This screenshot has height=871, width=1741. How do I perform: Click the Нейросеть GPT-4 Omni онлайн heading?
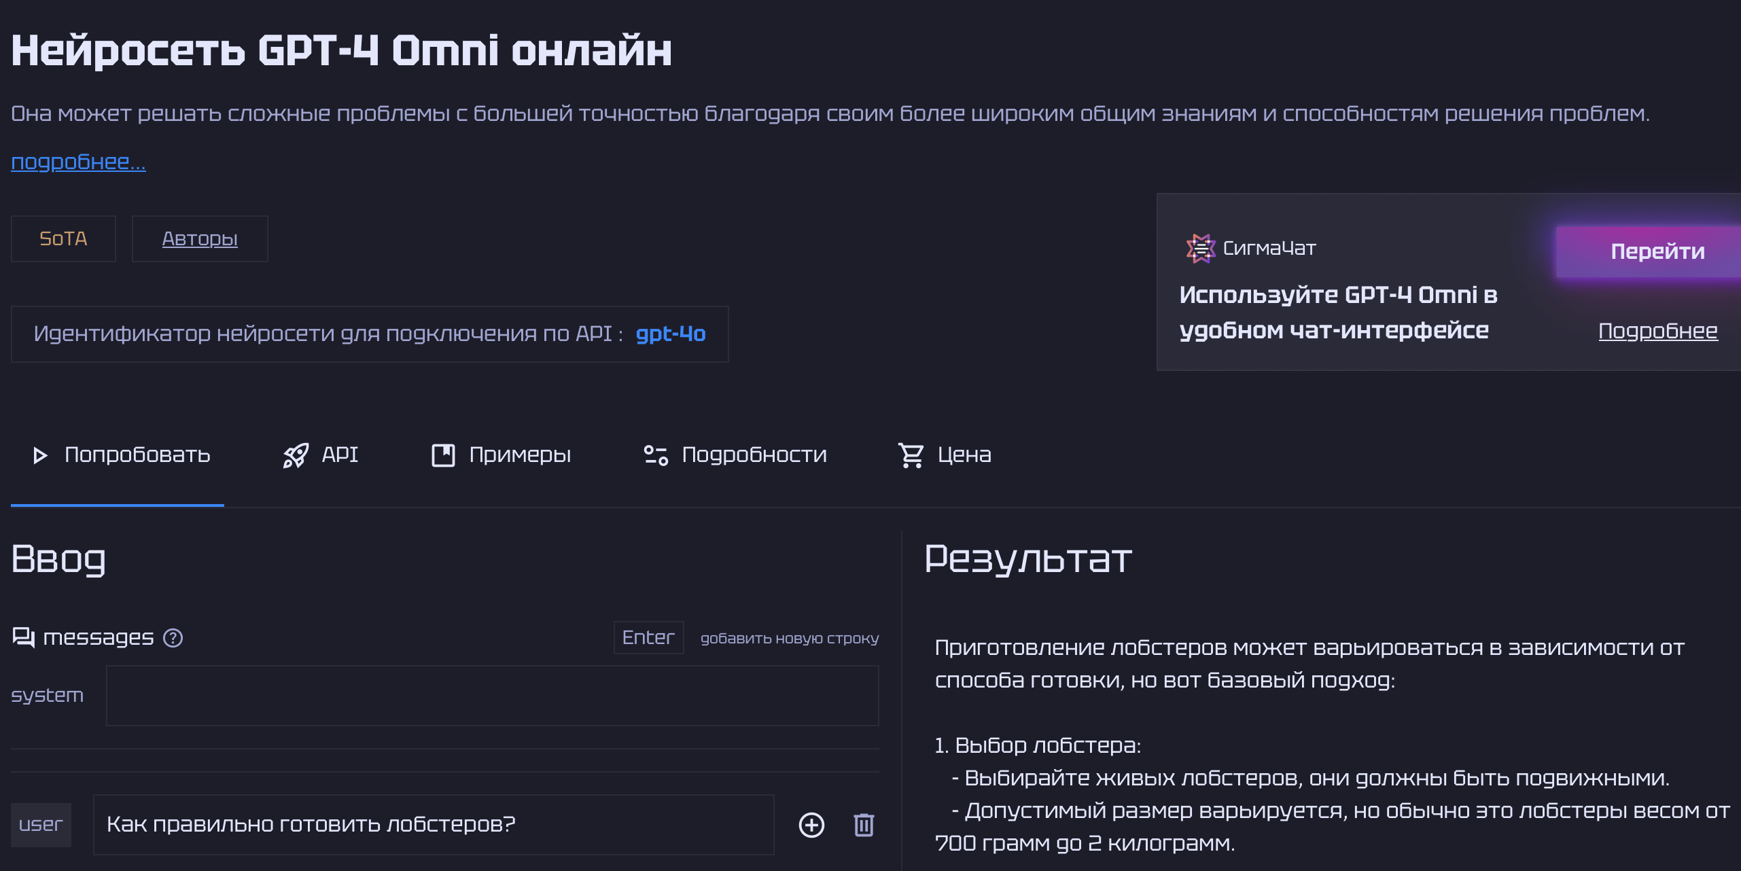point(342,51)
